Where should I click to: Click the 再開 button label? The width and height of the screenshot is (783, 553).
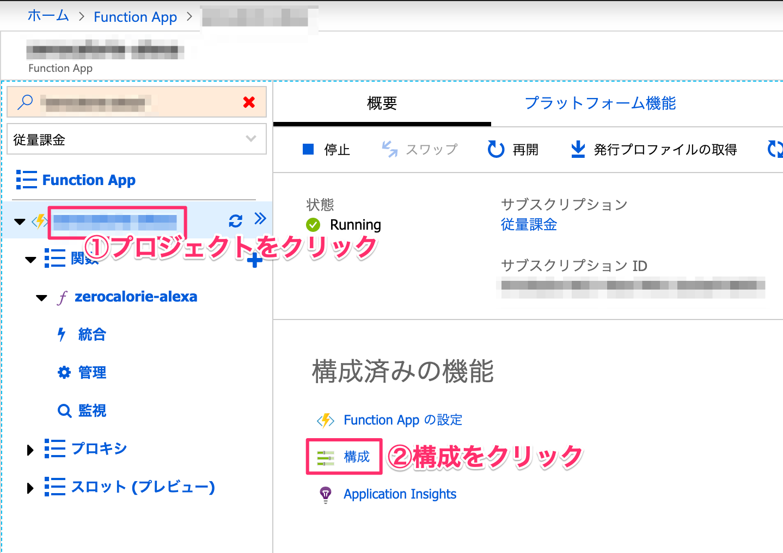pyautogui.click(x=525, y=150)
